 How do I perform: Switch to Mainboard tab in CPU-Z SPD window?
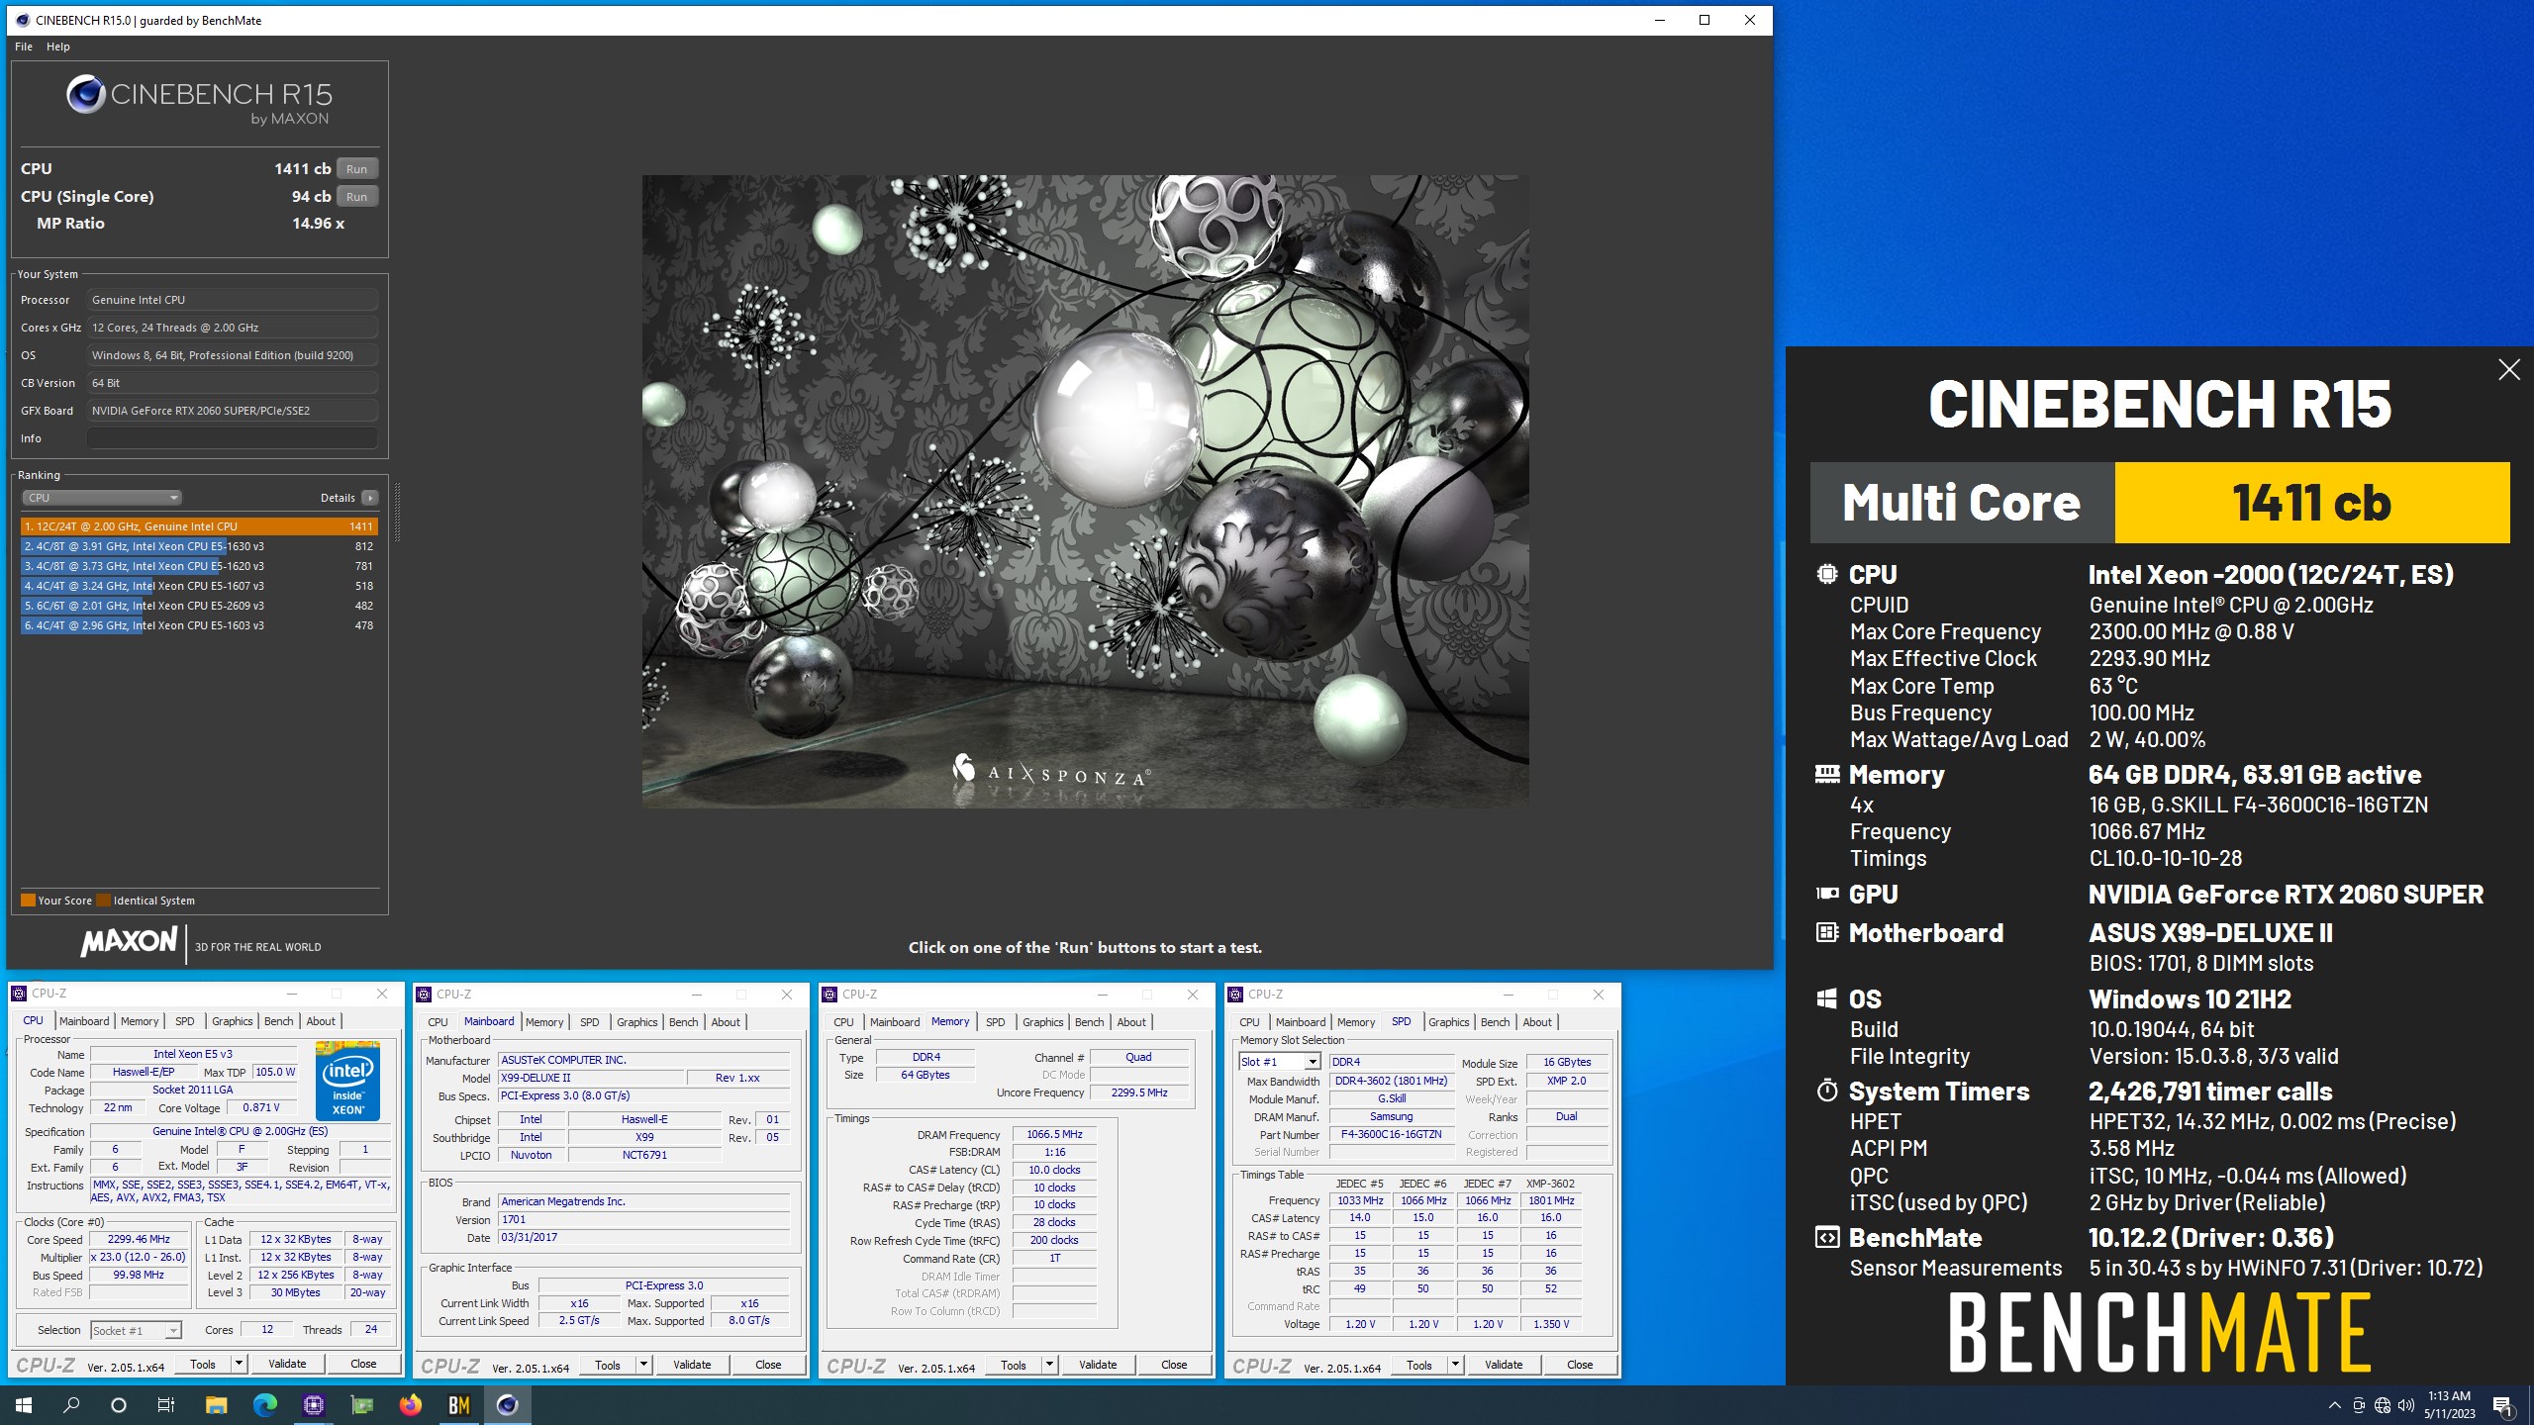pyautogui.click(x=1301, y=1022)
